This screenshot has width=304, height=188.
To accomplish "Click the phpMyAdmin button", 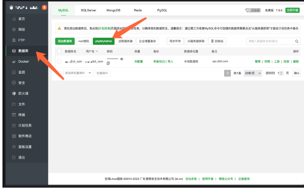I will tap(104, 41).
